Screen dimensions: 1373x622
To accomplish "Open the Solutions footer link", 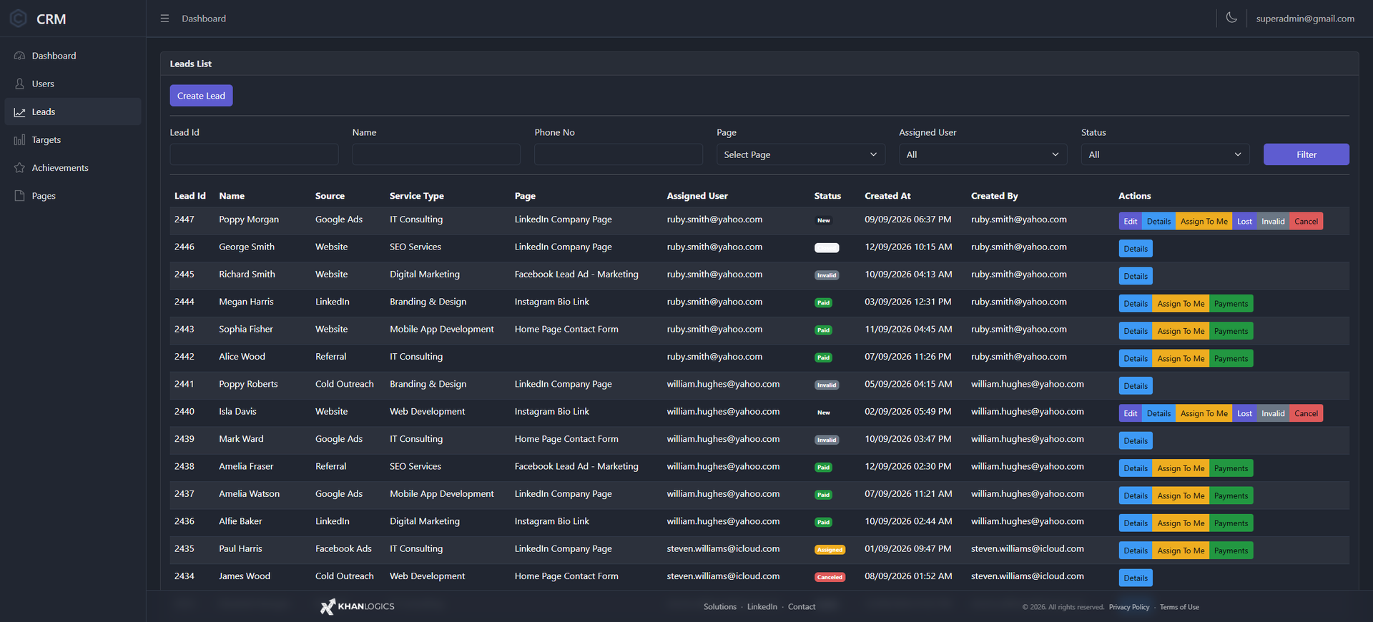I will (x=720, y=607).
